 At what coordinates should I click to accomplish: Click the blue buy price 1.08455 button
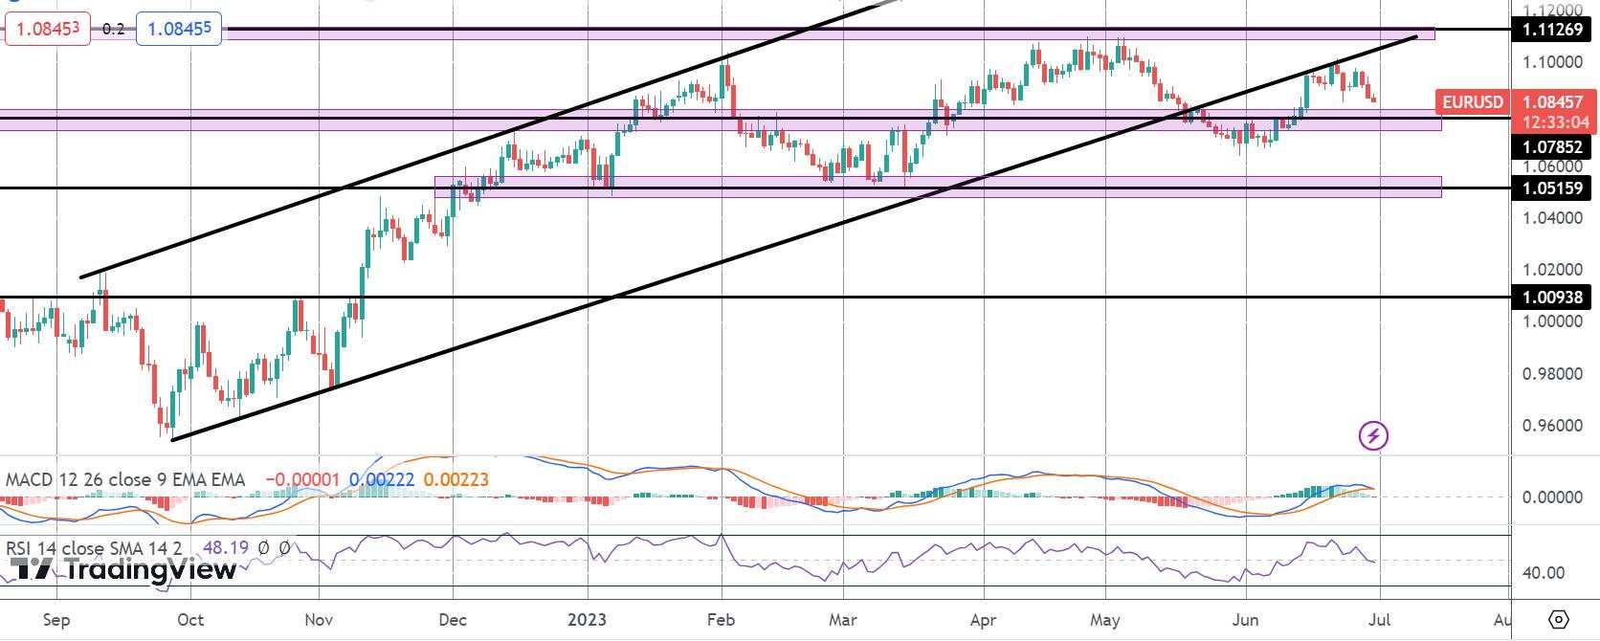pos(179,30)
